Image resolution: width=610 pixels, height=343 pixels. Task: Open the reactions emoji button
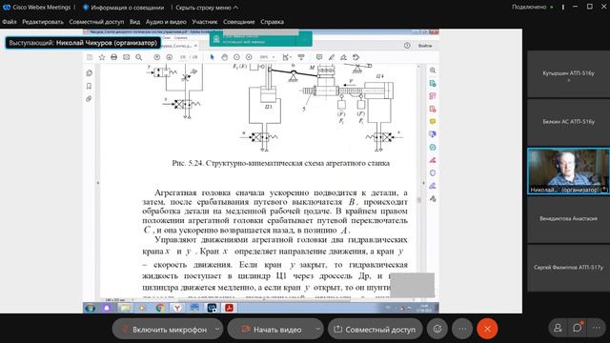(x=437, y=329)
